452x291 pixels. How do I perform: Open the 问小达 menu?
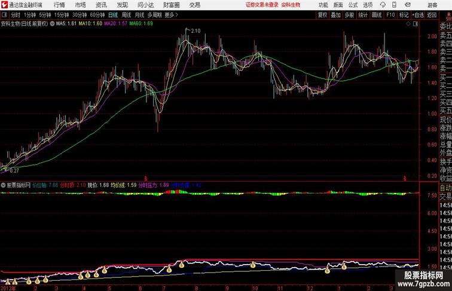click(x=146, y=5)
